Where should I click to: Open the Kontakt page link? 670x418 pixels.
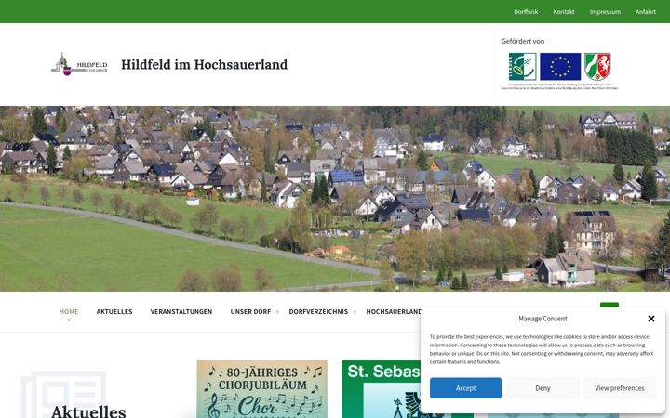point(564,11)
